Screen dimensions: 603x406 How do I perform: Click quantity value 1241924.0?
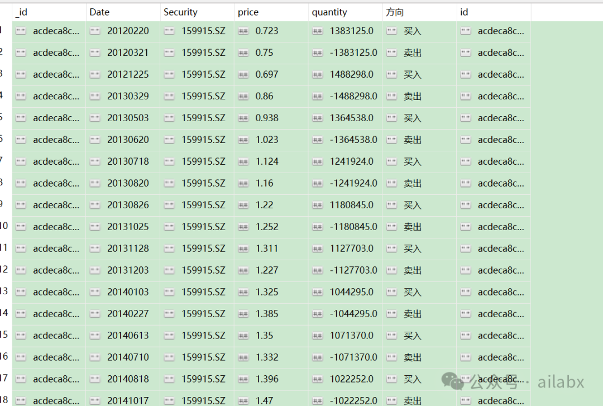point(352,161)
